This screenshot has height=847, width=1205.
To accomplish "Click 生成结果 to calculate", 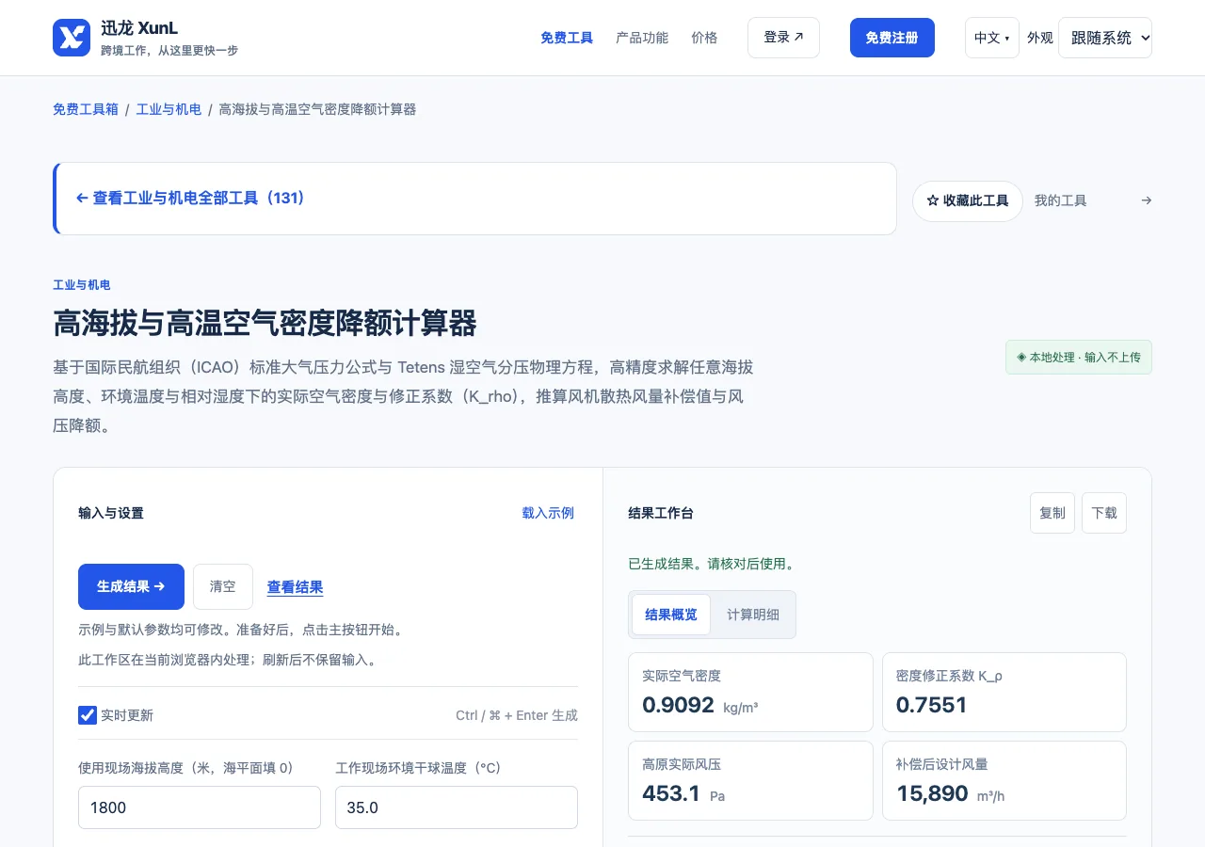I will pyautogui.click(x=131, y=586).
